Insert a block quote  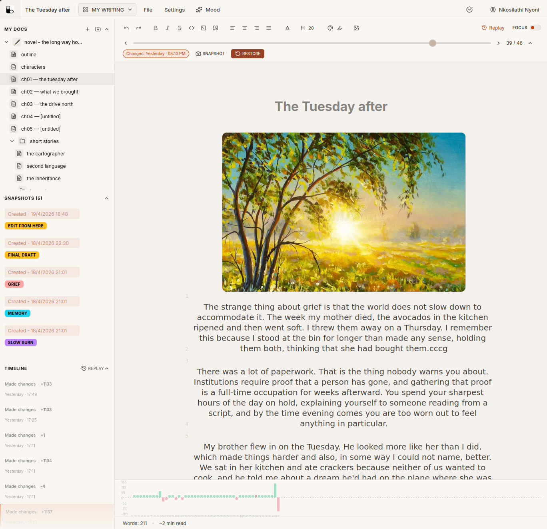tap(216, 28)
